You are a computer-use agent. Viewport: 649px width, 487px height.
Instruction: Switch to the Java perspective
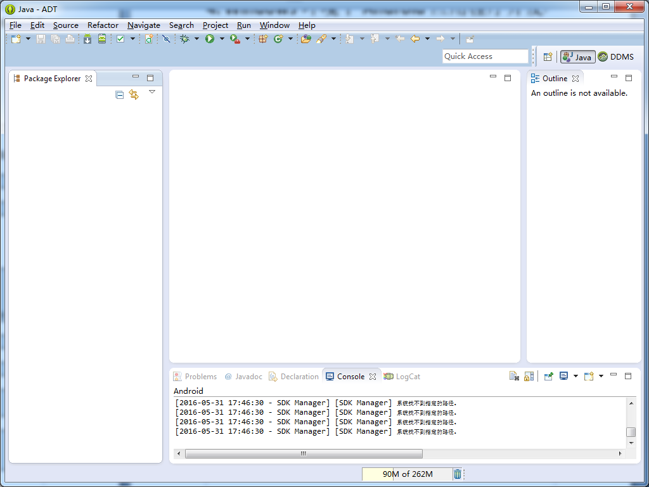[x=578, y=56]
